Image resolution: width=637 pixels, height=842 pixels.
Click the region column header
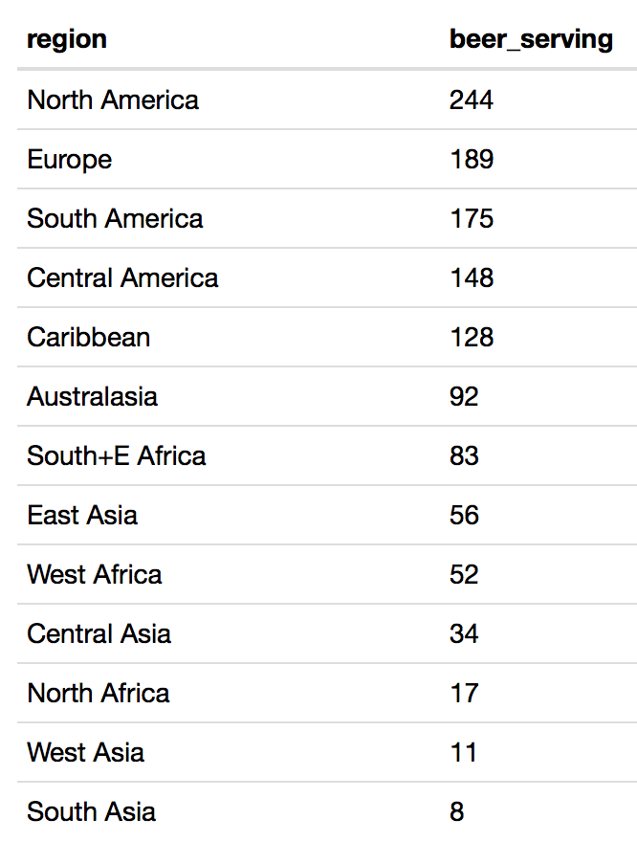pos(67,39)
